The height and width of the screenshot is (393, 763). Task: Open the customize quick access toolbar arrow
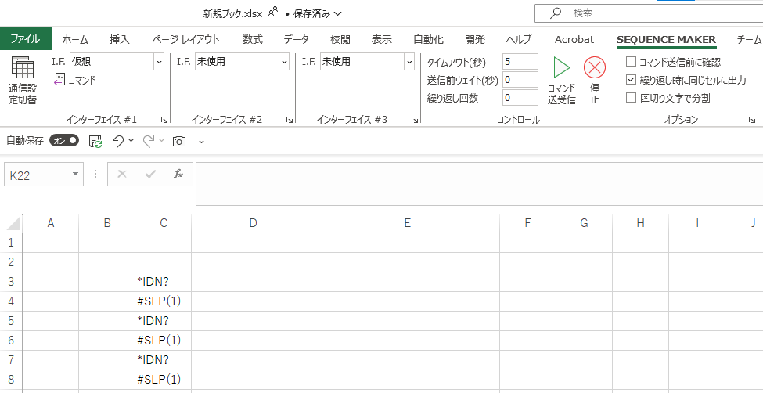coord(201,141)
